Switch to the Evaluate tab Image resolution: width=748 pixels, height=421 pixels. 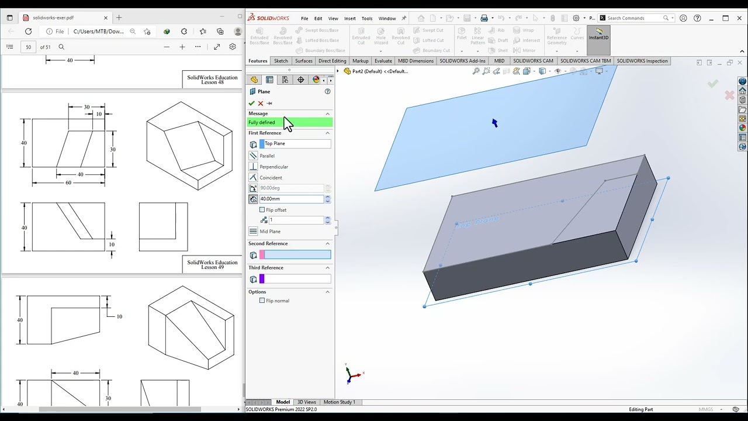pyautogui.click(x=383, y=61)
